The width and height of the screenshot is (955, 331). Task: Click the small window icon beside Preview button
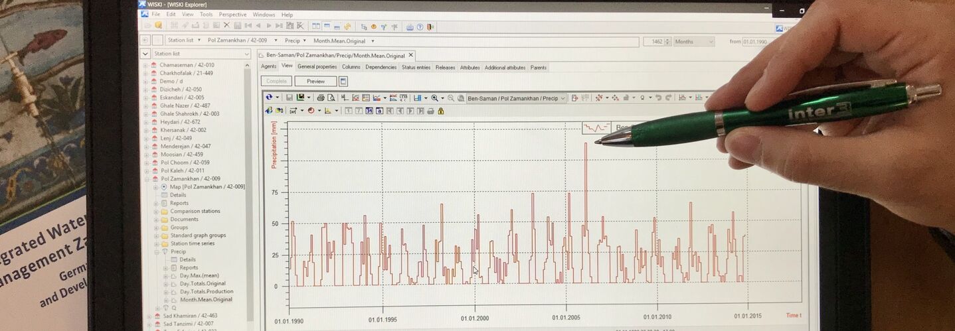[343, 82]
